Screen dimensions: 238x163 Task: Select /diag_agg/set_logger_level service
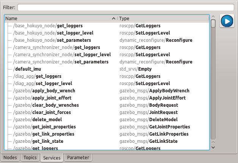coord(43,84)
